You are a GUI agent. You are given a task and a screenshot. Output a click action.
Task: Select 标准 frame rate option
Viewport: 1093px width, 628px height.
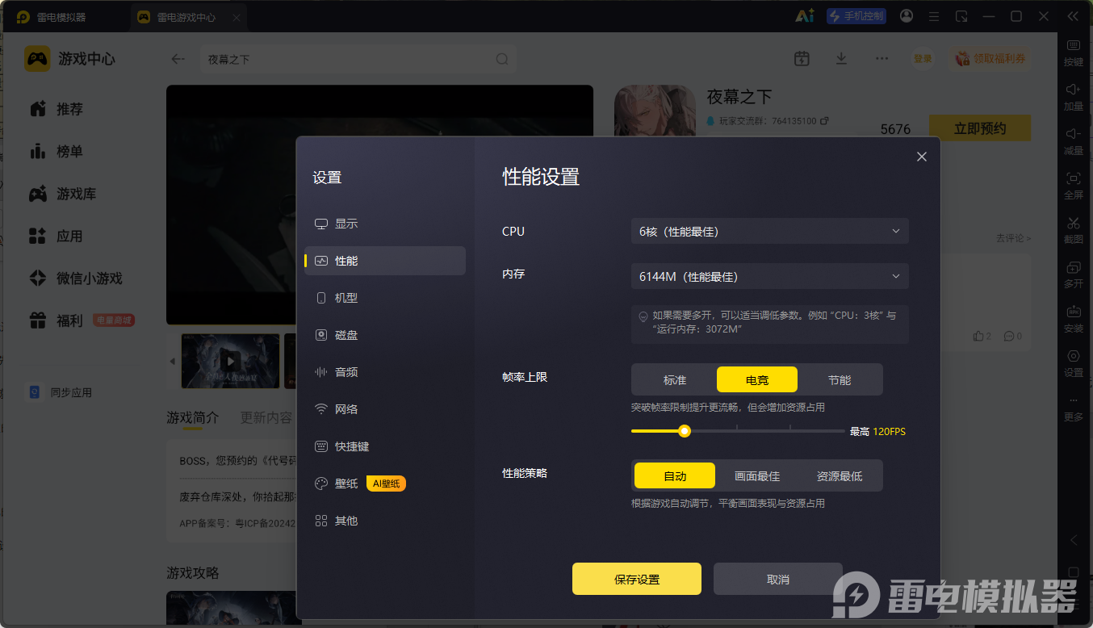tap(675, 379)
